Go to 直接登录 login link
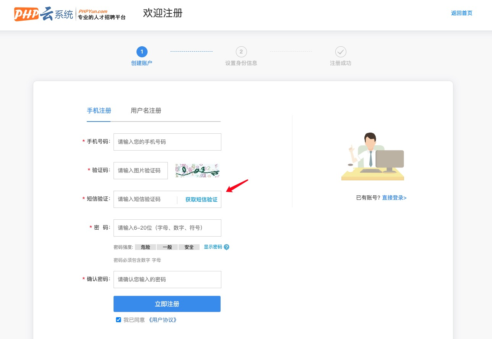Screen dimensions: 492x339 394,198
